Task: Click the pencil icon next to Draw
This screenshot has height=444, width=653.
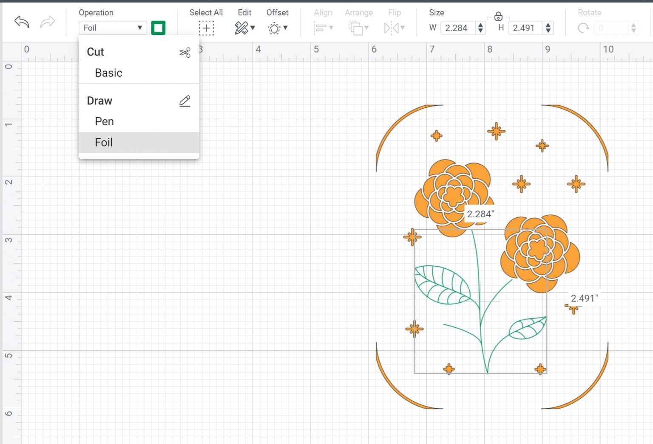Action: [185, 101]
